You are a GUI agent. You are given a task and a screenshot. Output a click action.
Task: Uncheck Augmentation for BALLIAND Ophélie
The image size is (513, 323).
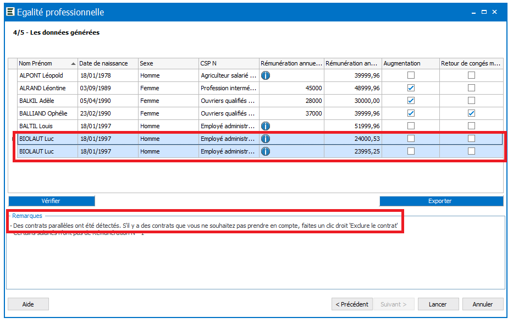(411, 113)
